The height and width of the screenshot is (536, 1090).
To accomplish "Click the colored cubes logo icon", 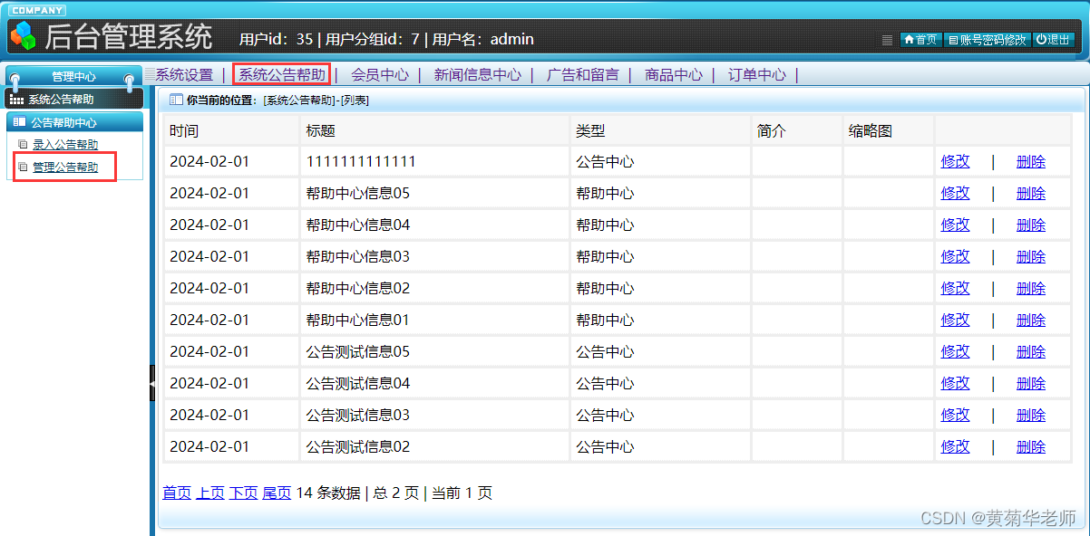I will pyautogui.click(x=22, y=35).
